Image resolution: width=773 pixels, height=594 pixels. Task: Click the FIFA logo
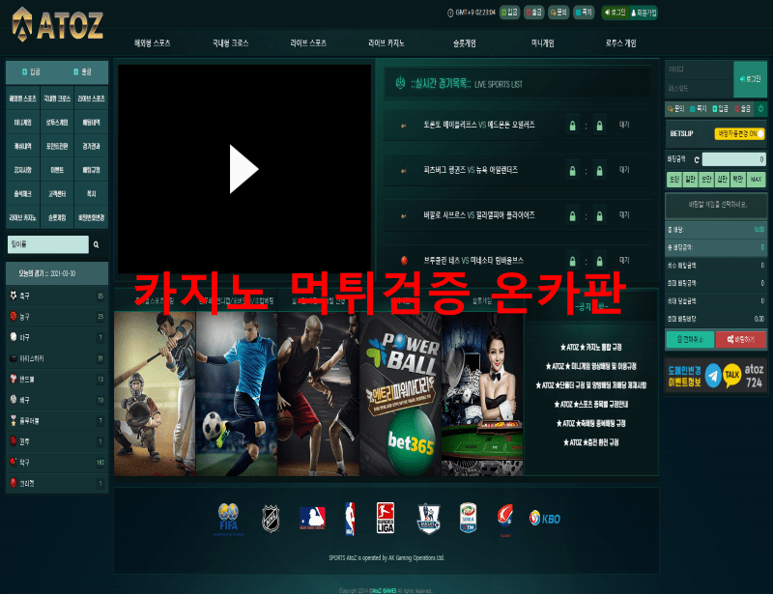pos(229,518)
